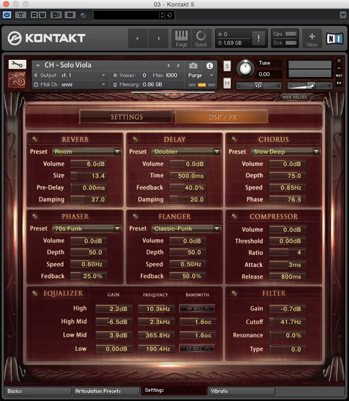Click the PV button on instrument header
The width and height of the screenshot is (349, 401).
(339, 83)
